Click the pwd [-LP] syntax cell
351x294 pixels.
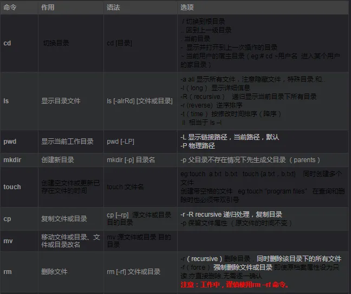(140, 142)
